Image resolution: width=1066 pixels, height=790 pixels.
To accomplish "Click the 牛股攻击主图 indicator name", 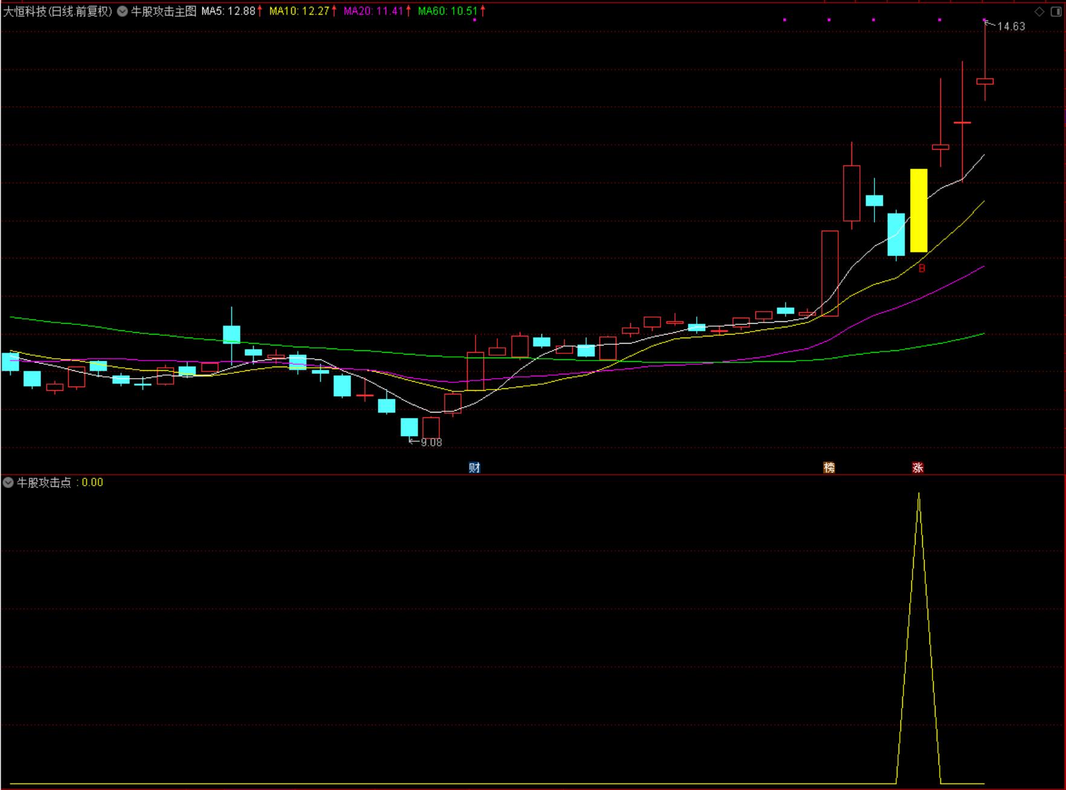I will click(164, 11).
